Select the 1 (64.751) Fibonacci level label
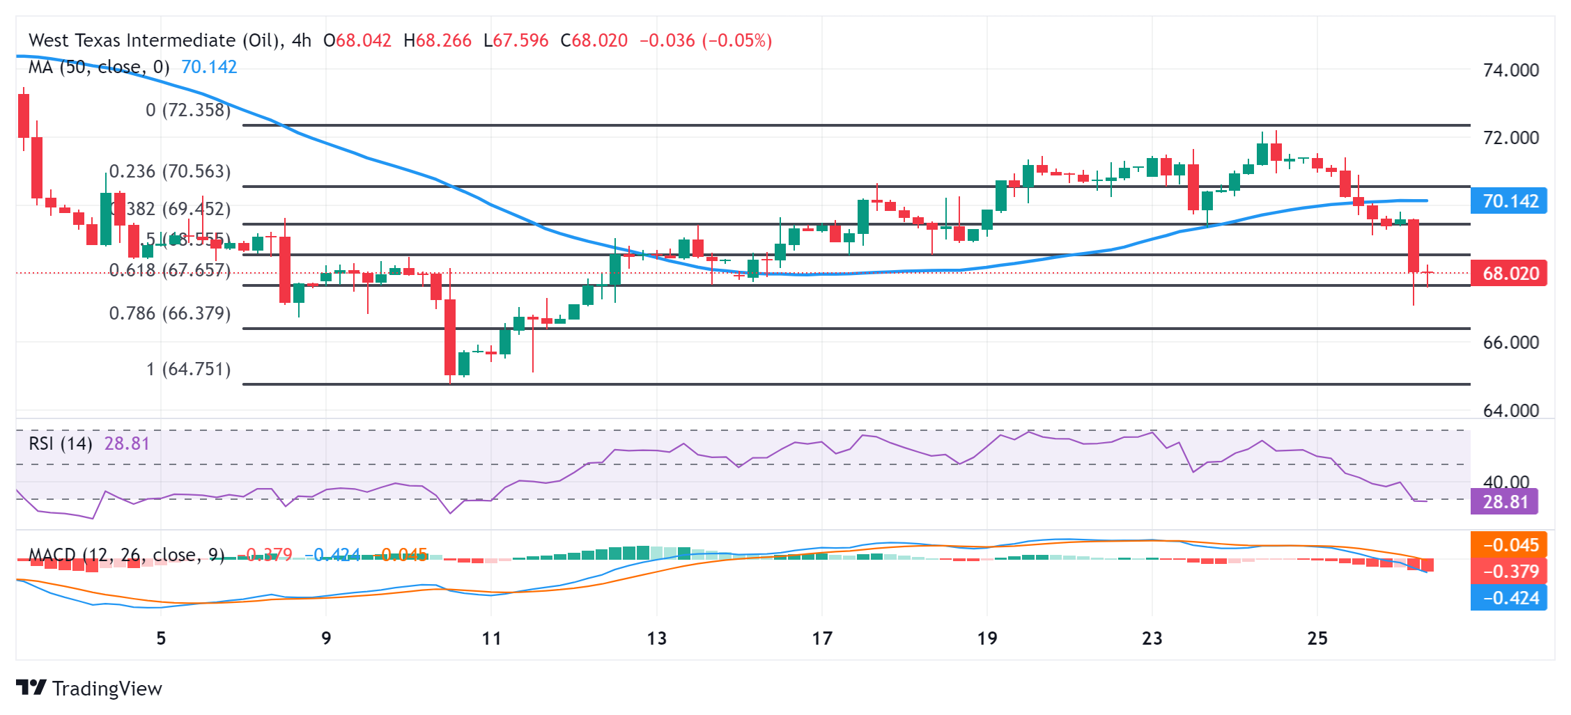 pos(188,369)
